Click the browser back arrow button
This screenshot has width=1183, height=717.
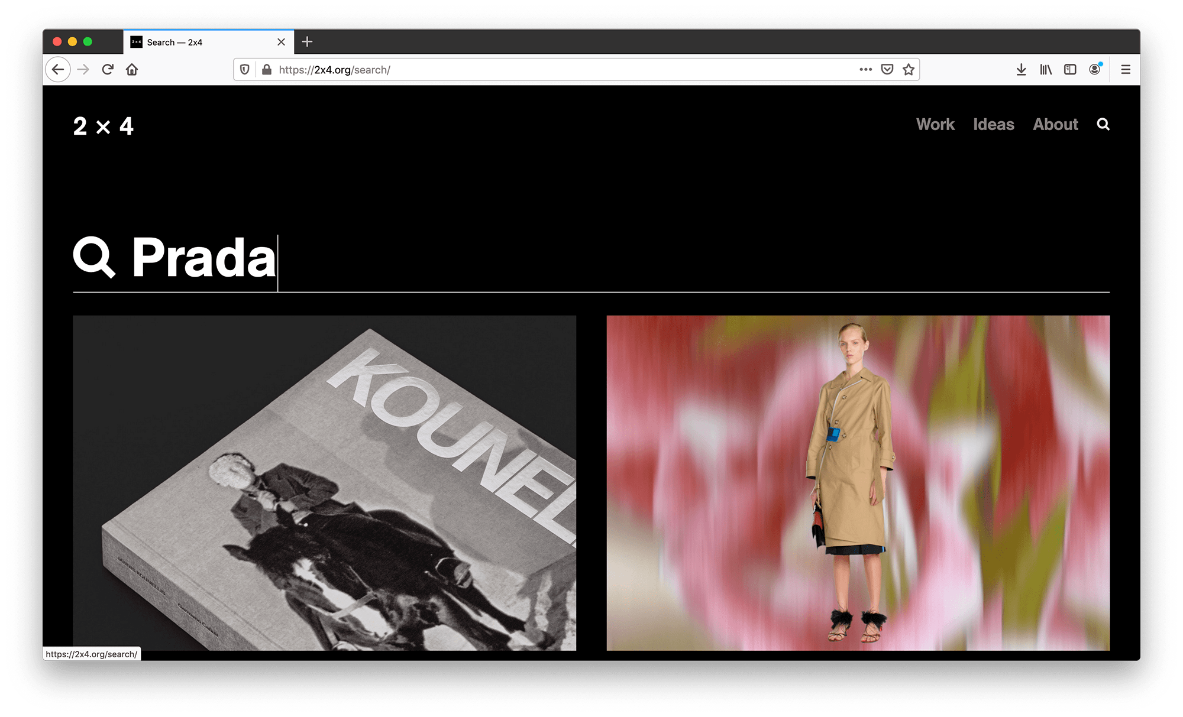point(58,70)
